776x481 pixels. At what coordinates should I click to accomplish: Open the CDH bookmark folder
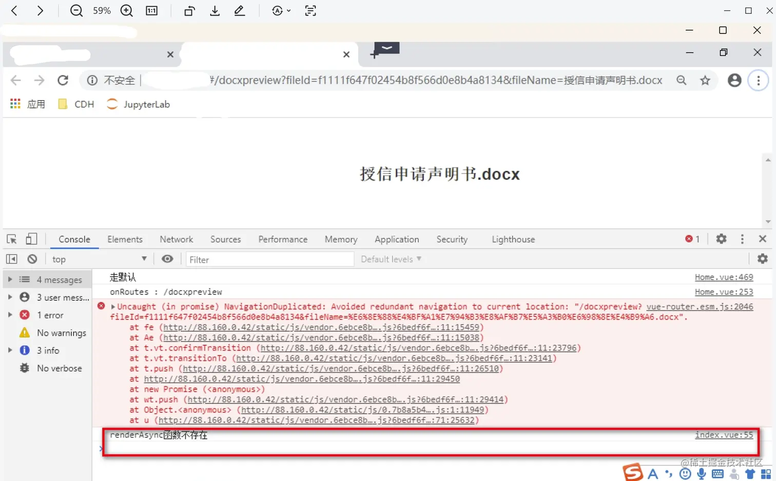coord(76,104)
